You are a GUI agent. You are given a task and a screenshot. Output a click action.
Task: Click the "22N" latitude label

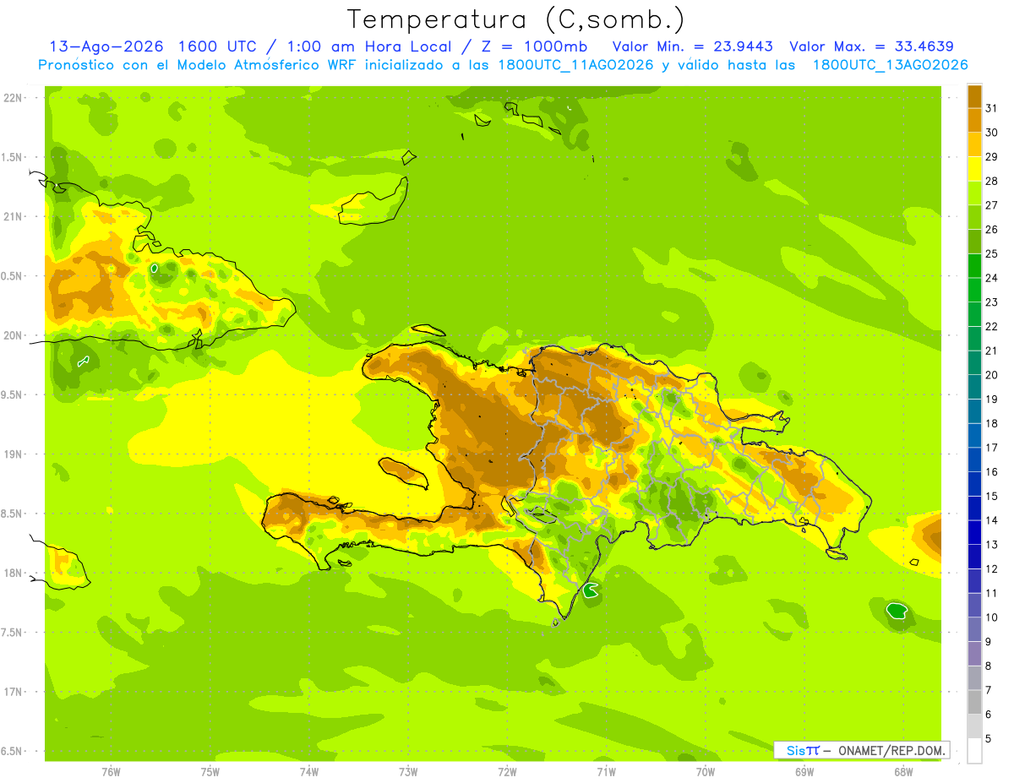coord(13,97)
